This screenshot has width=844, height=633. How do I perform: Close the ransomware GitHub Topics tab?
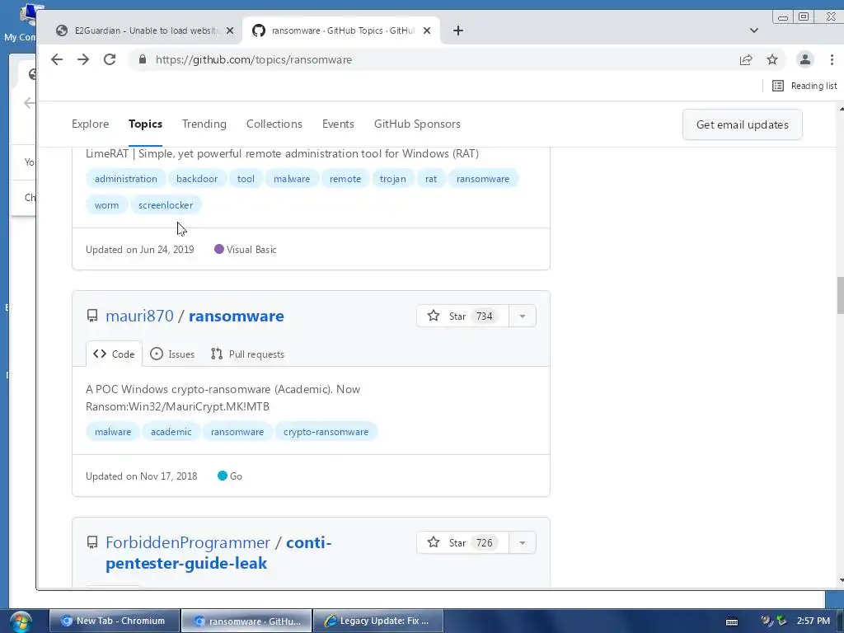click(x=427, y=30)
